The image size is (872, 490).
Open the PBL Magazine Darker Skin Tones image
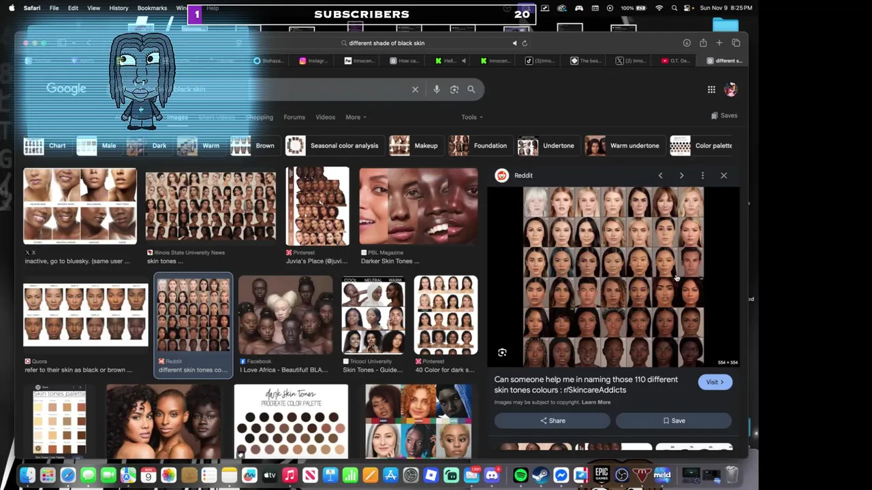click(x=418, y=206)
